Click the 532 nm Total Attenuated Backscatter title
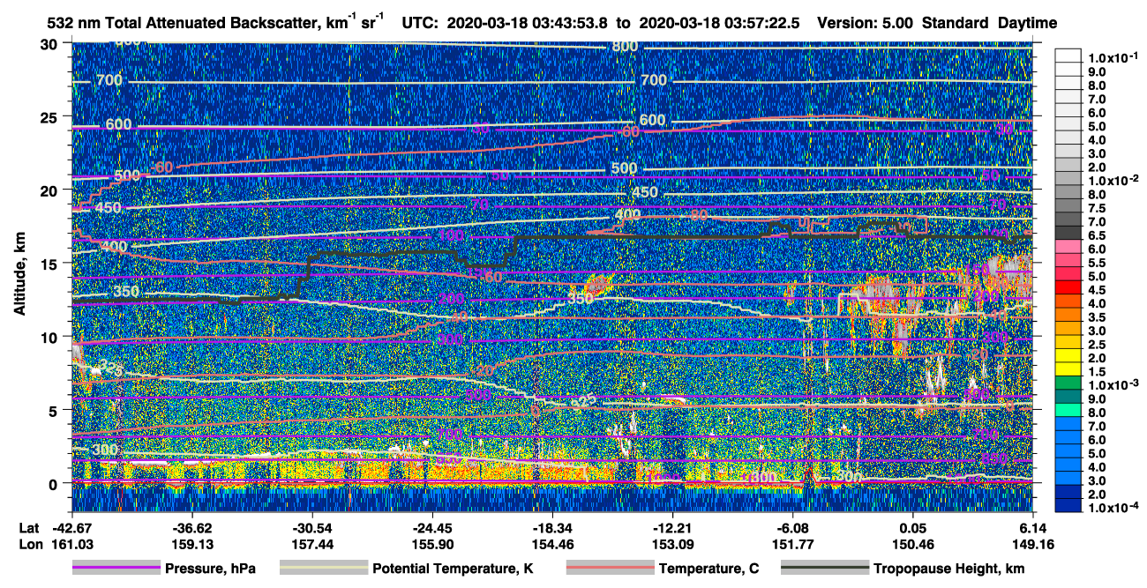 click(x=217, y=22)
